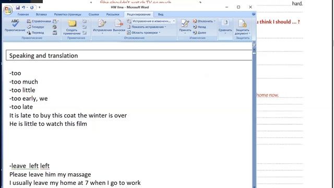This screenshot has height=188, width=334.
Task: Select the Ссылки tab
Action: 94,14
